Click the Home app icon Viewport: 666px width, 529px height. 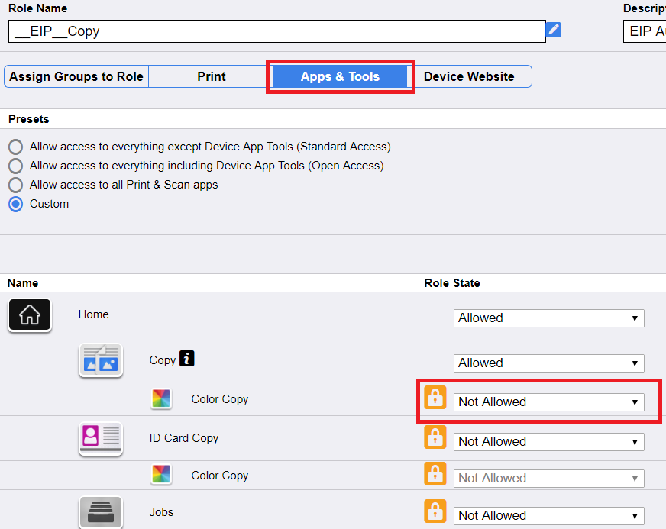30,314
